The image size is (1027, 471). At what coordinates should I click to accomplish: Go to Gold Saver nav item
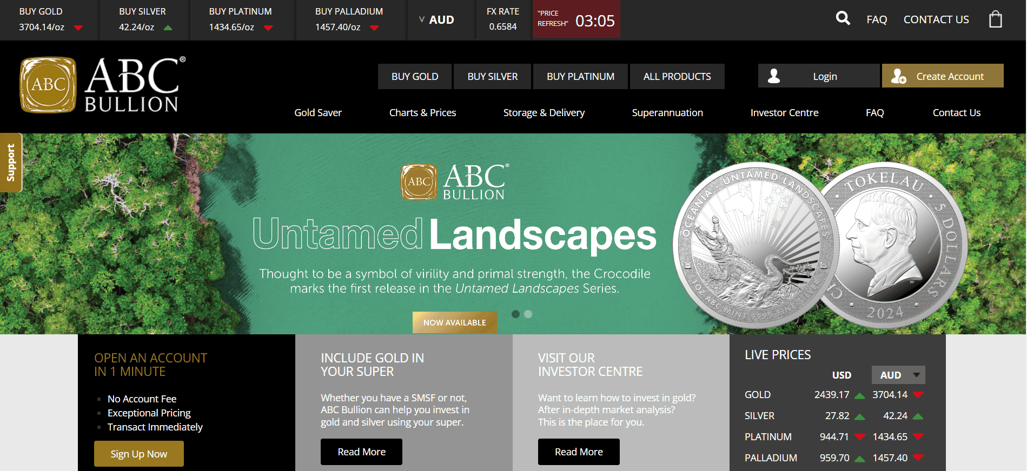coord(318,112)
